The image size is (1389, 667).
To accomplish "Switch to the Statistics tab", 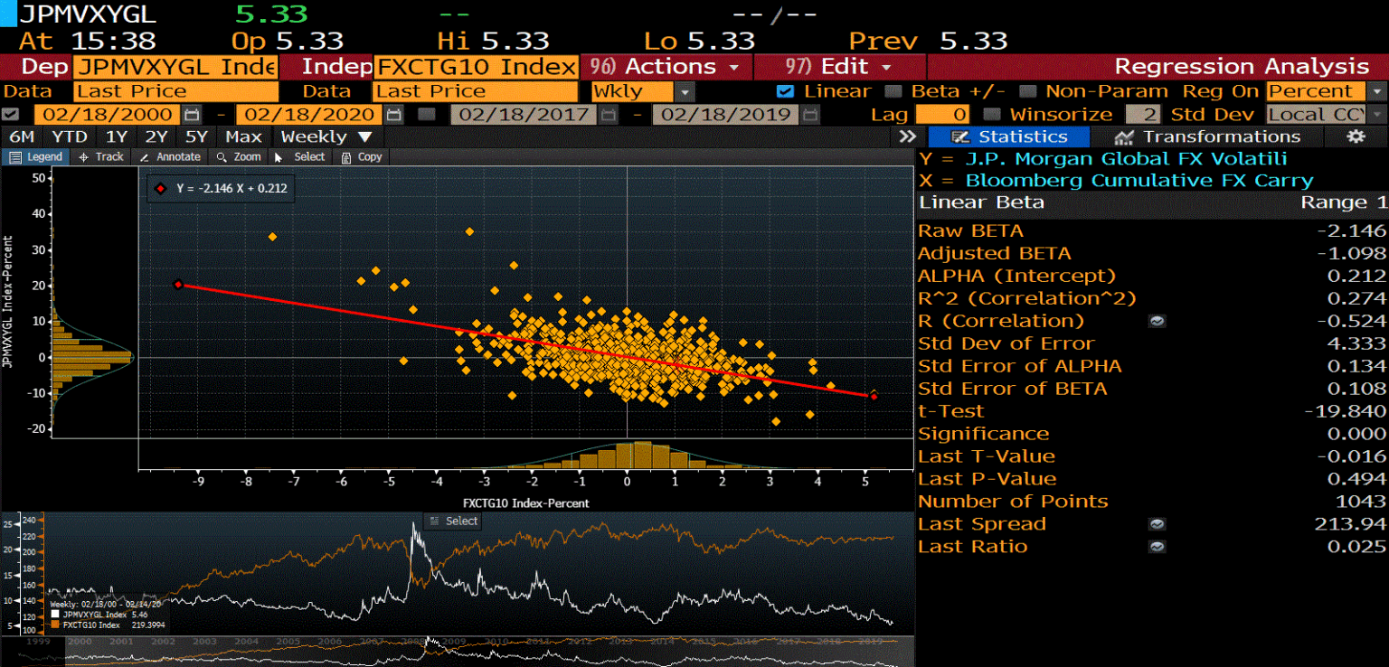I will pos(1009,136).
